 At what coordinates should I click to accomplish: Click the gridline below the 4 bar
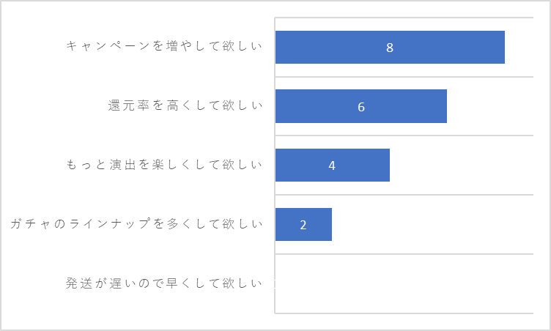coord(404,195)
